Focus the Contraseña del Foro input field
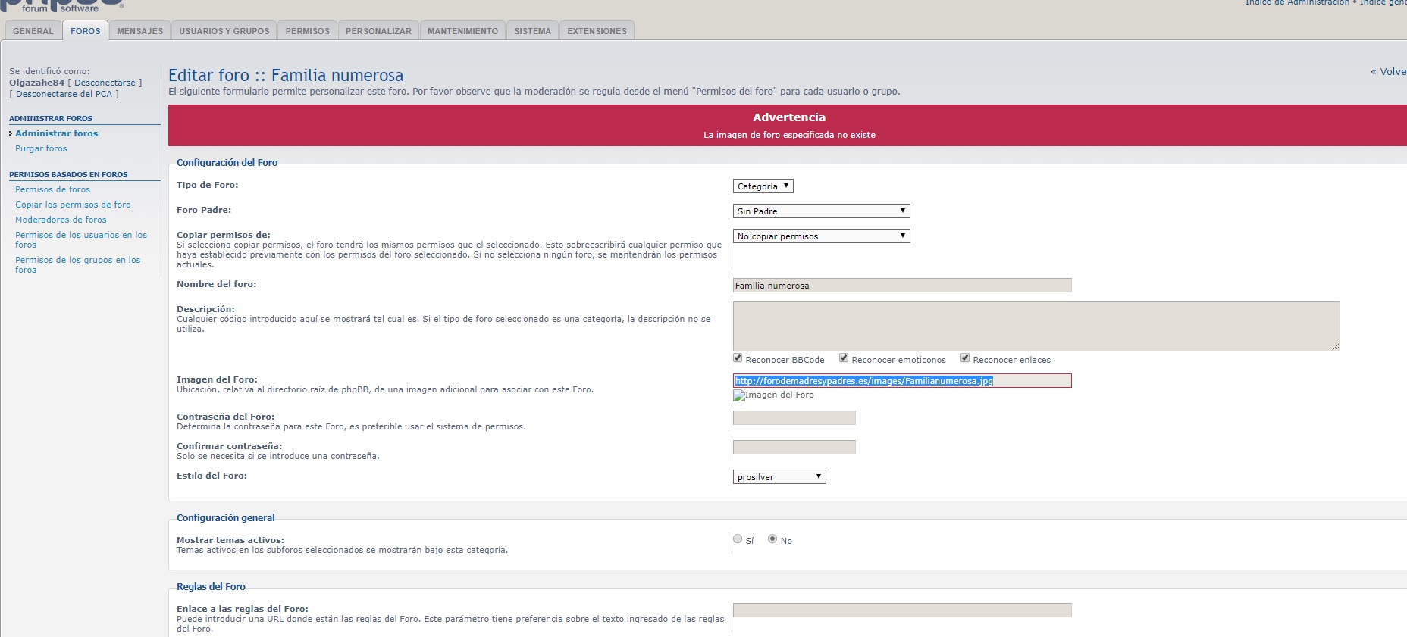The height and width of the screenshot is (637, 1407). (x=794, y=418)
